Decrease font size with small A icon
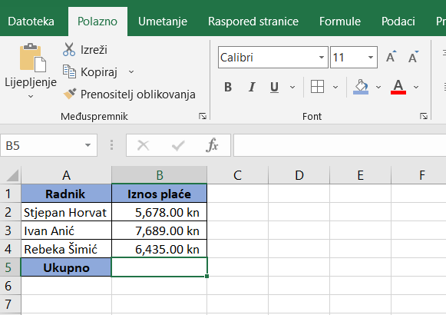 click(413, 57)
